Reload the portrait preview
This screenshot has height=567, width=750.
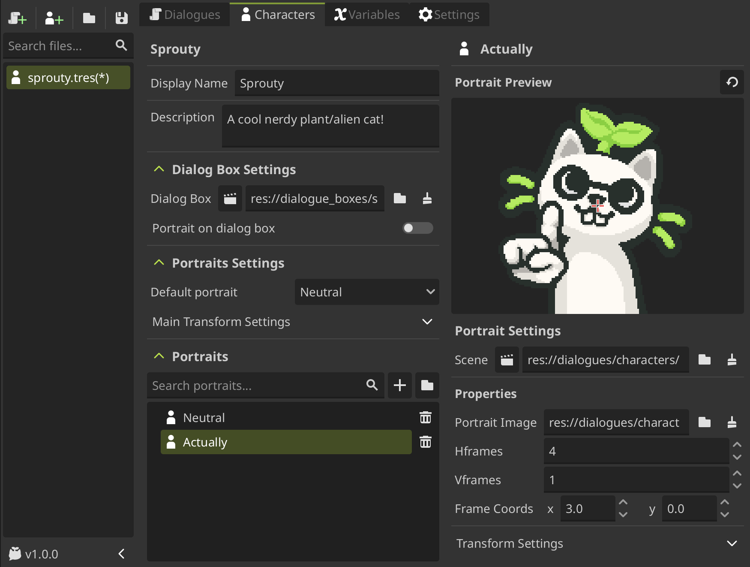(732, 82)
